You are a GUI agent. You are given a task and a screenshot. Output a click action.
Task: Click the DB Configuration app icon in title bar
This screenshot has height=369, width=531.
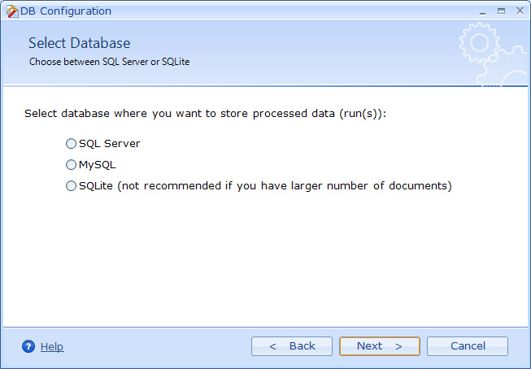coord(11,11)
